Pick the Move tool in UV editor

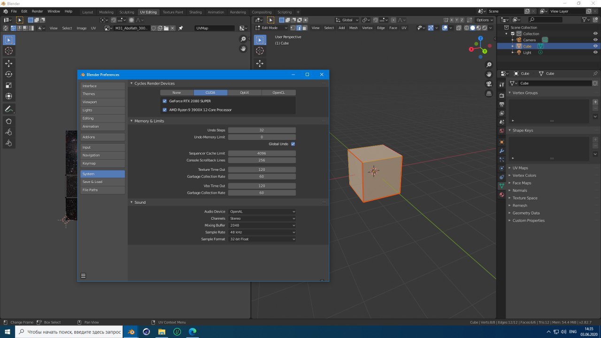[9, 63]
